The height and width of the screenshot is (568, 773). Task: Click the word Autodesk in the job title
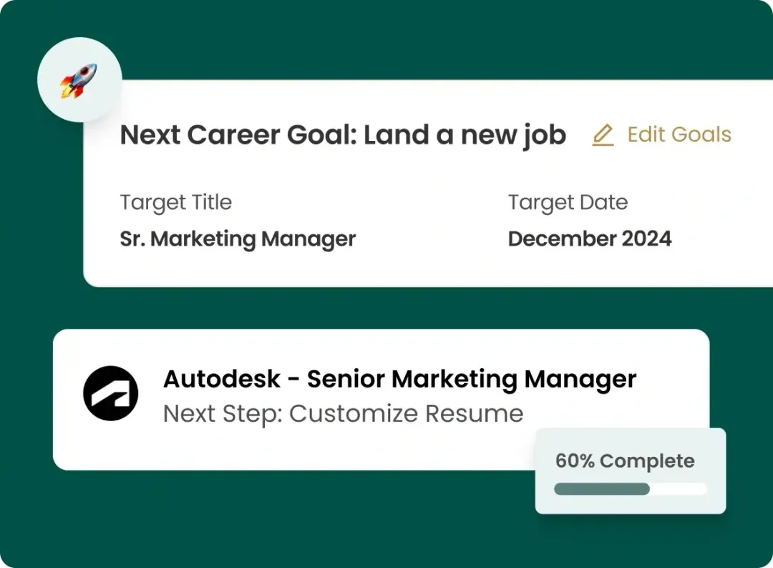(x=222, y=379)
